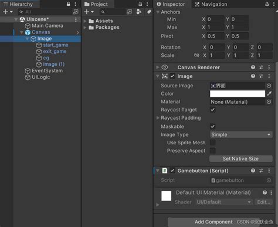Screen dimensions: 278x227
Task: Click the Project search by label icon
Action: tap(149, 12)
